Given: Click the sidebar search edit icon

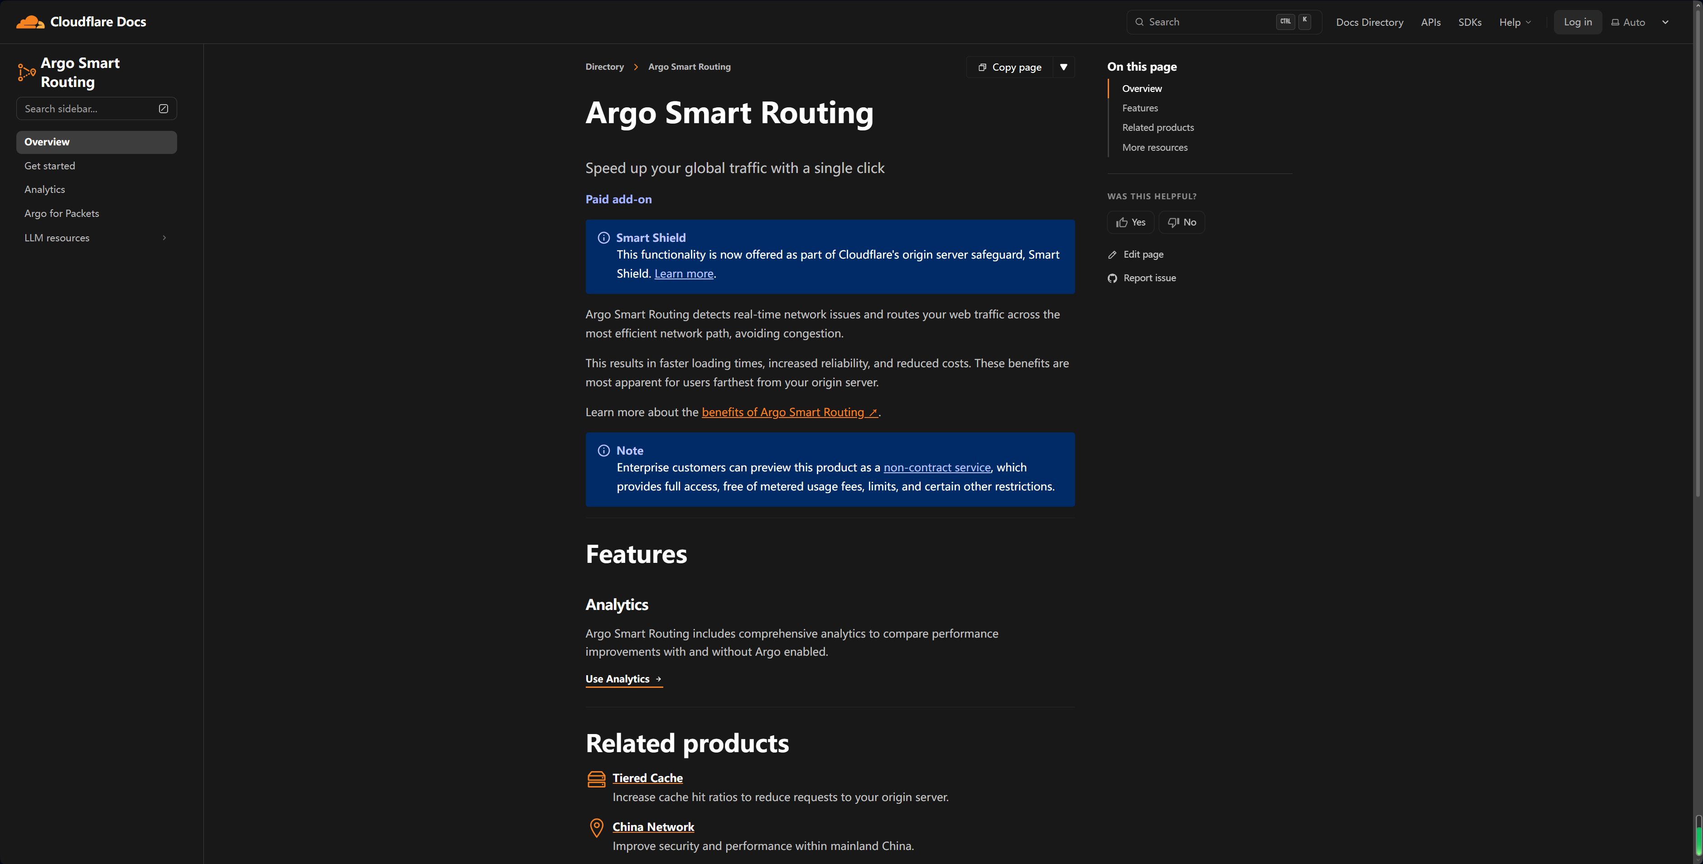Looking at the screenshot, I should 163,109.
